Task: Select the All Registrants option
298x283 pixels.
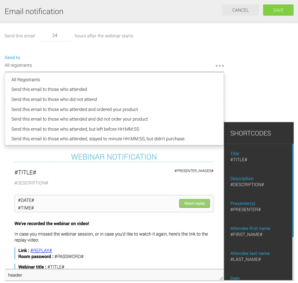Action: coord(26,80)
